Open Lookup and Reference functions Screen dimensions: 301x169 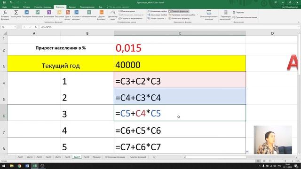pyautogui.click(x=76, y=15)
